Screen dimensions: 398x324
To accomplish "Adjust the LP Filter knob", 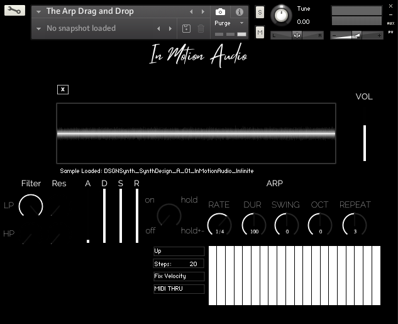I will click(x=31, y=206).
